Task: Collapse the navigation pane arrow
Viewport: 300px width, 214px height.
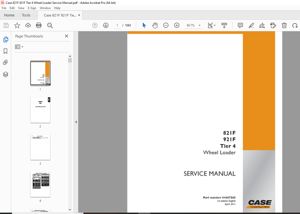Action: (76, 122)
